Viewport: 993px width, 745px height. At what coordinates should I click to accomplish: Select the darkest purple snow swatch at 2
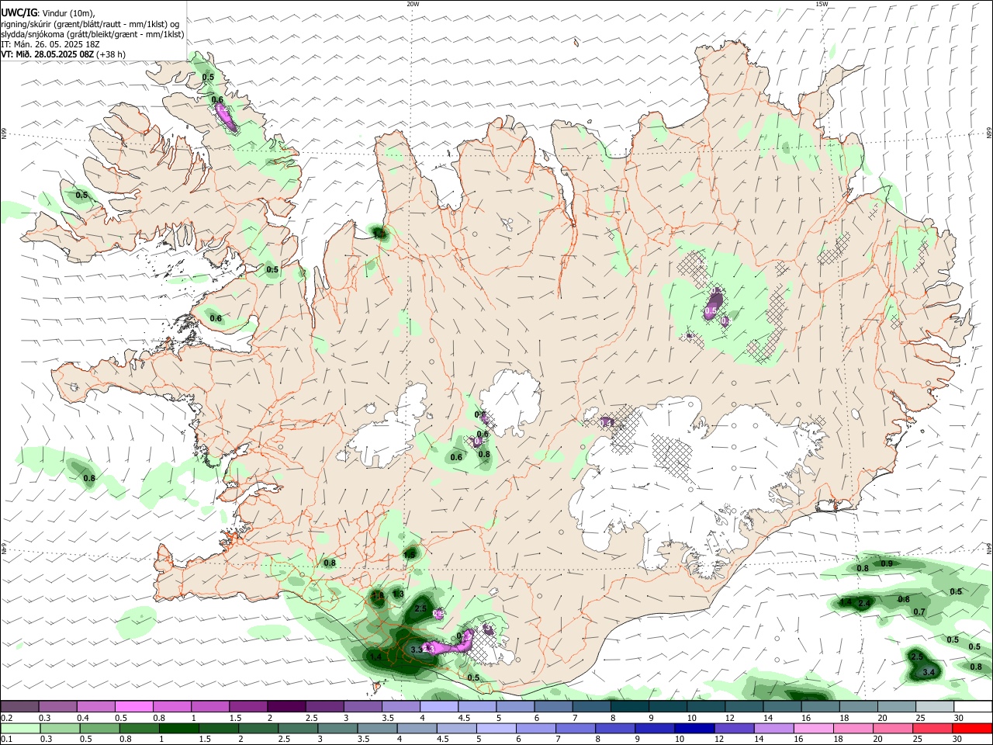click(286, 706)
